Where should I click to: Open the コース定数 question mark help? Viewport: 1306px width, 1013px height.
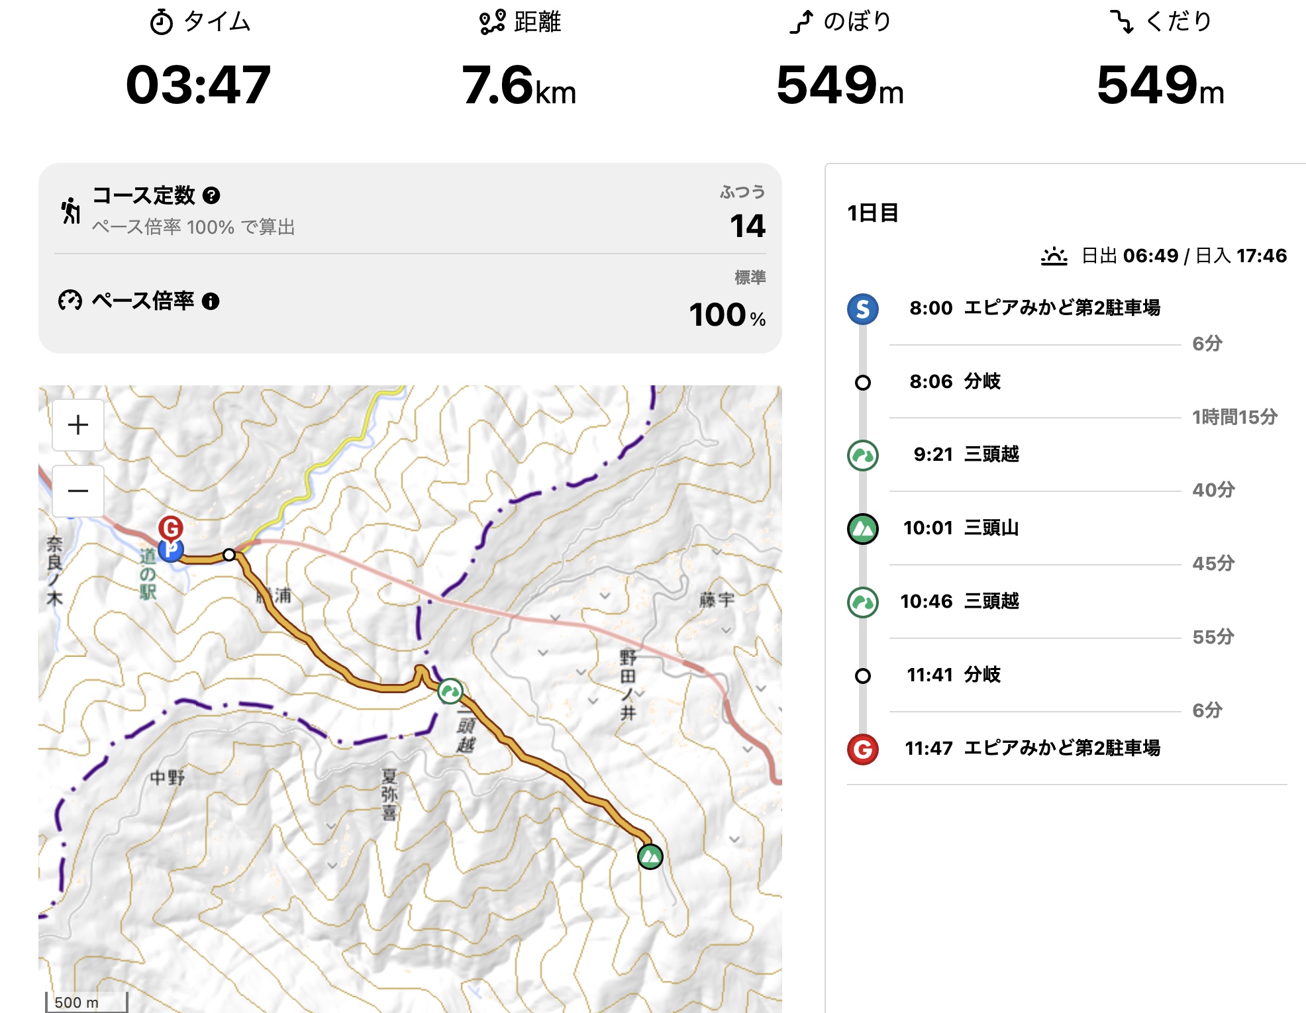click(211, 195)
